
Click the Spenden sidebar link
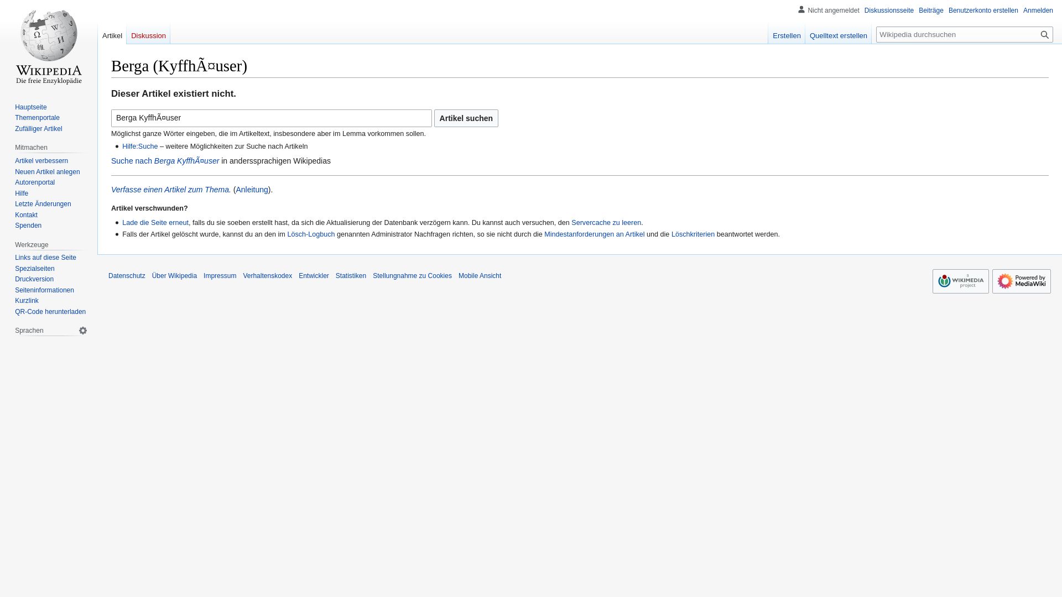click(x=28, y=225)
